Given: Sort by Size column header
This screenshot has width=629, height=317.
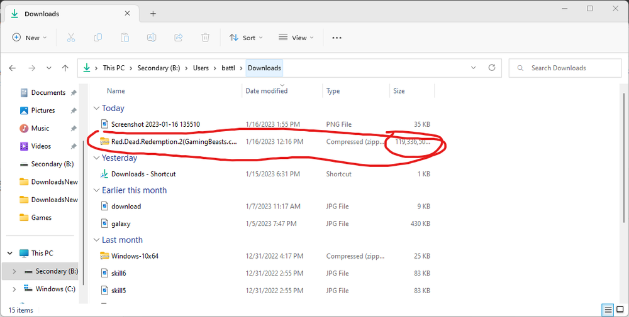Looking at the screenshot, I should [399, 91].
